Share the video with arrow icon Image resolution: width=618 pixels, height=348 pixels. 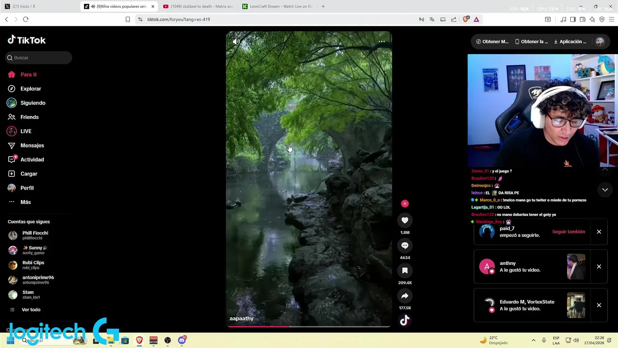coord(405,296)
